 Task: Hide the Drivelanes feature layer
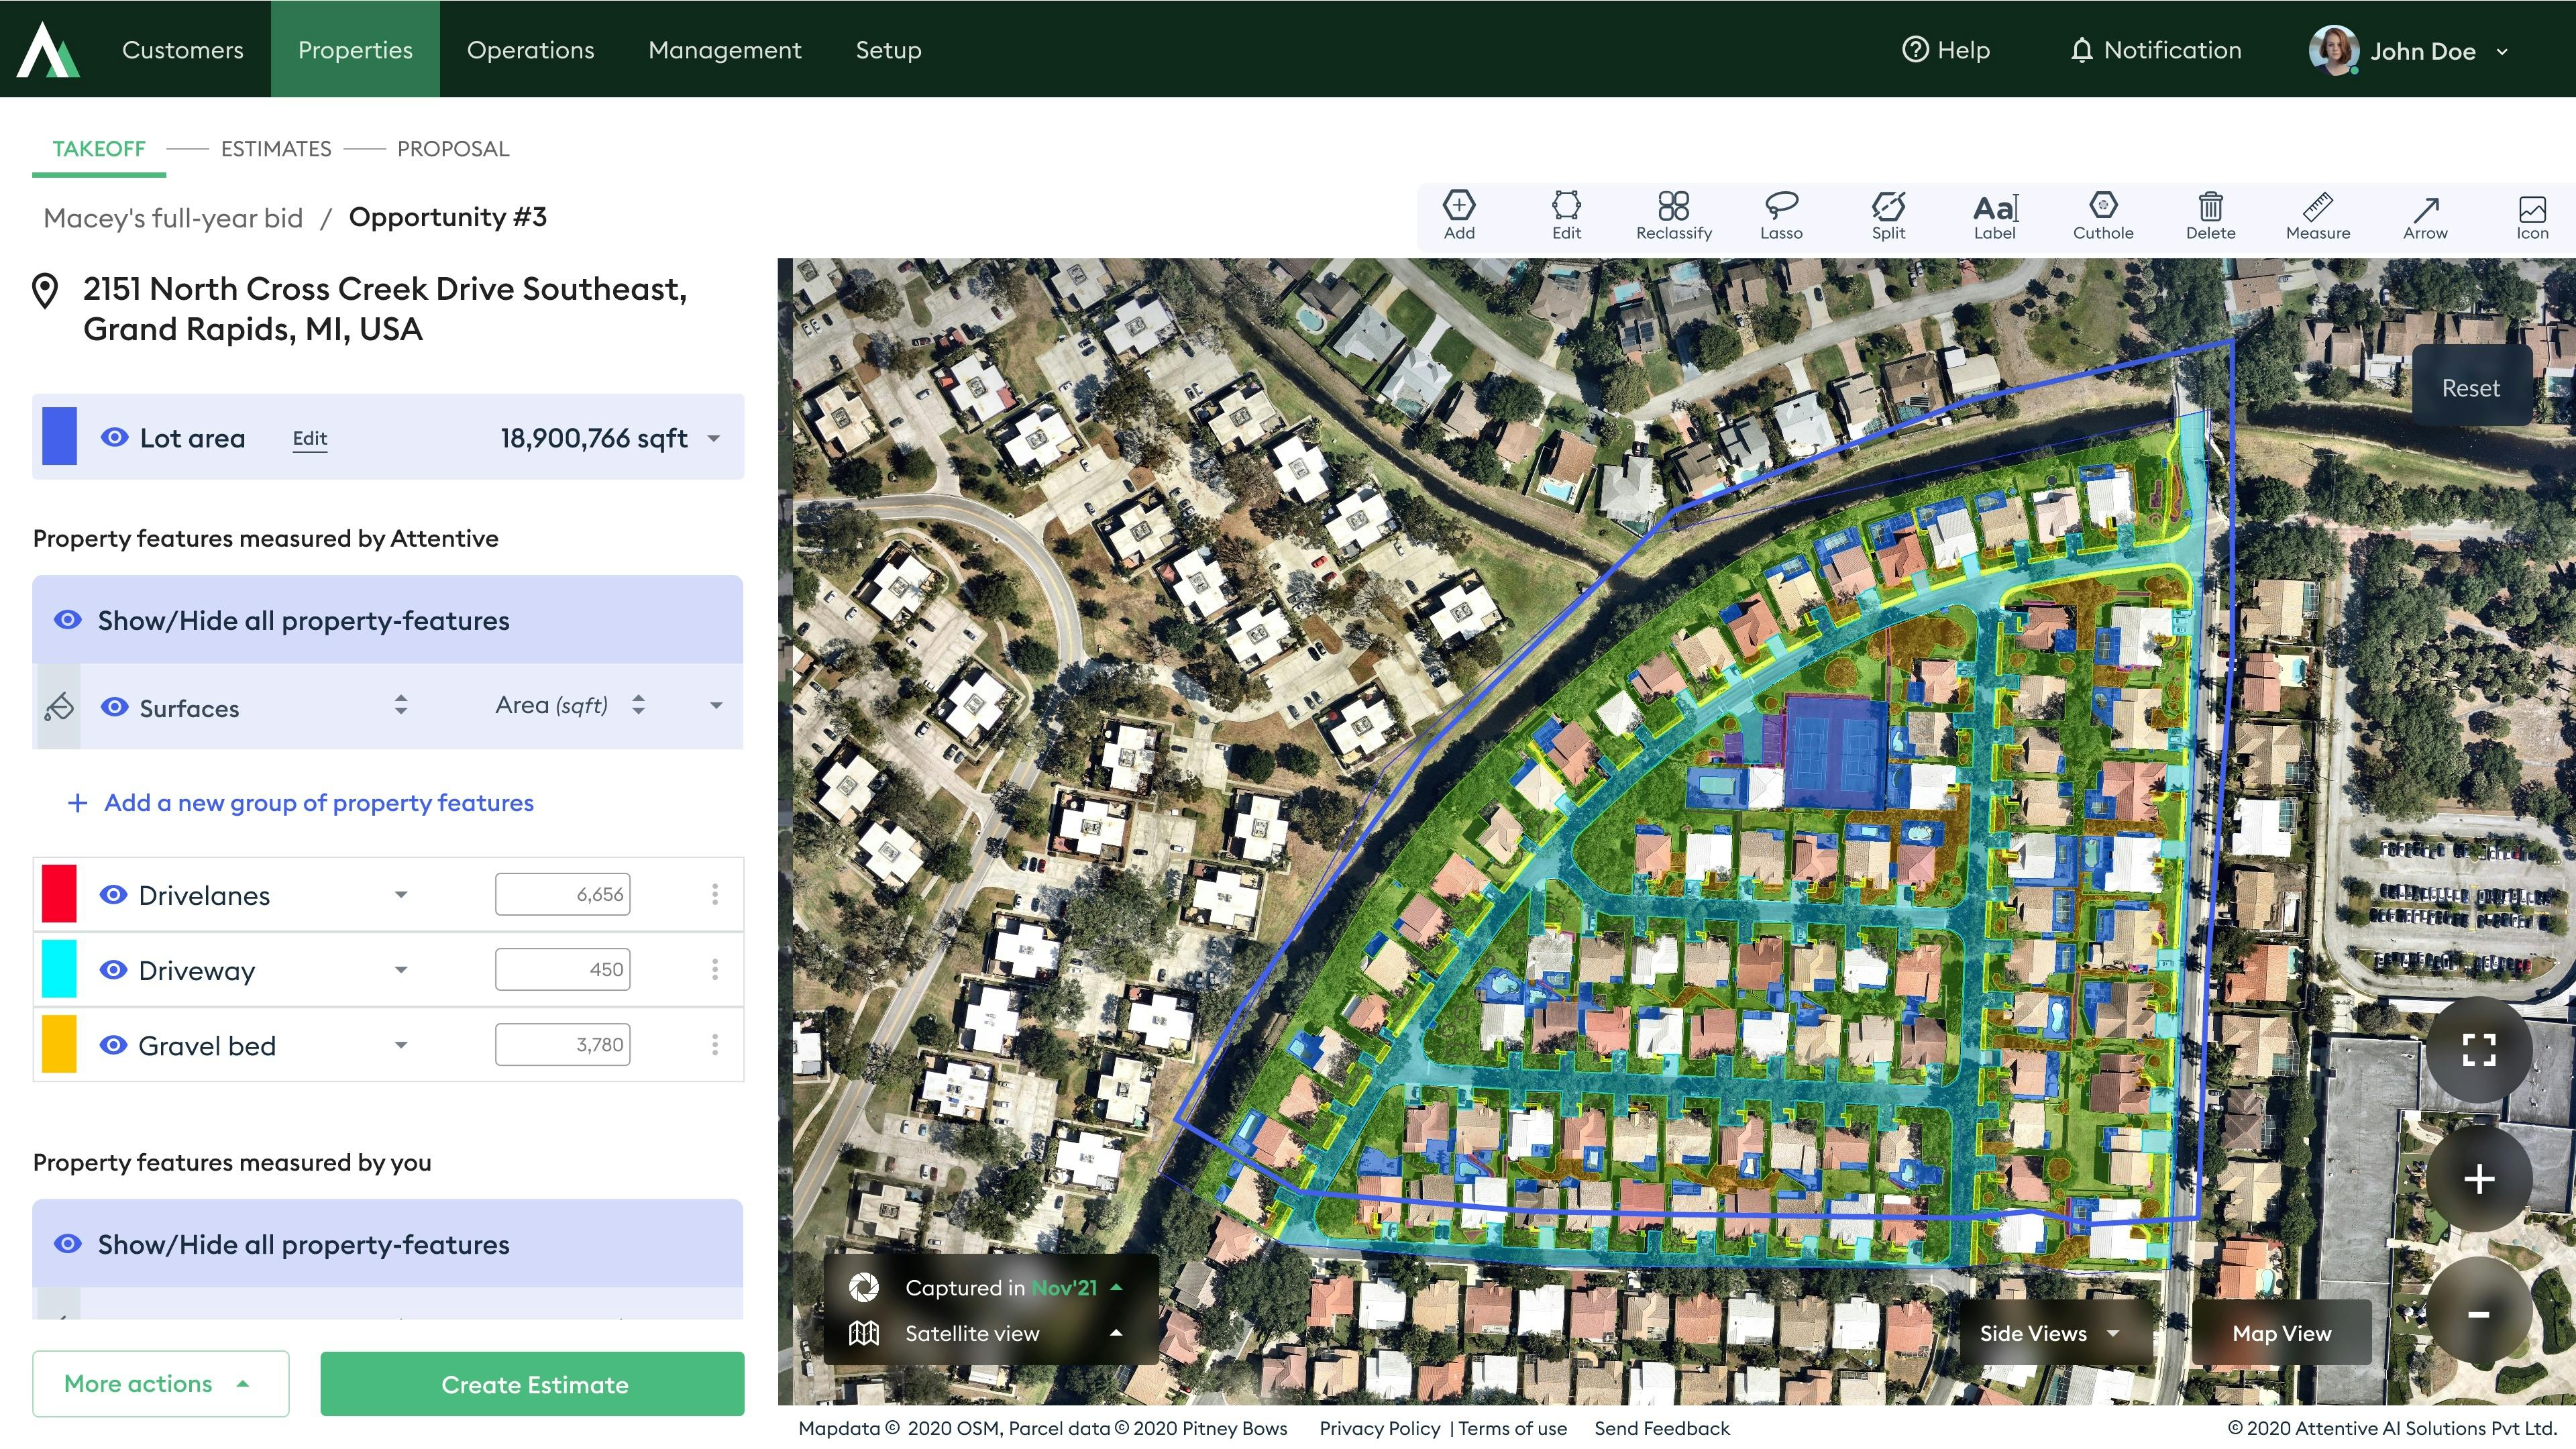(114, 894)
